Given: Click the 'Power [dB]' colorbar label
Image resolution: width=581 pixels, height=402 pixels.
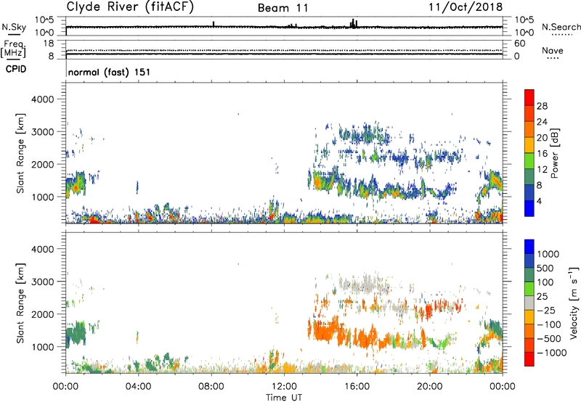Looking at the screenshot, I should point(555,153).
